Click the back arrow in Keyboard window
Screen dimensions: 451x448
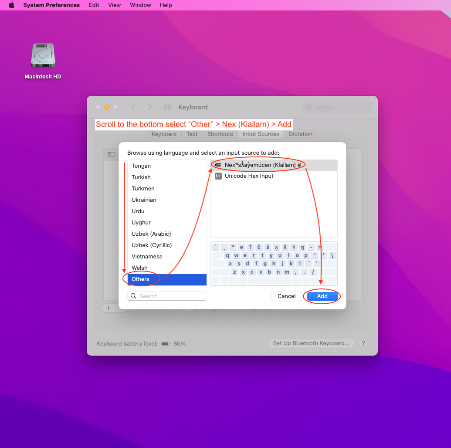tap(133, 107)
